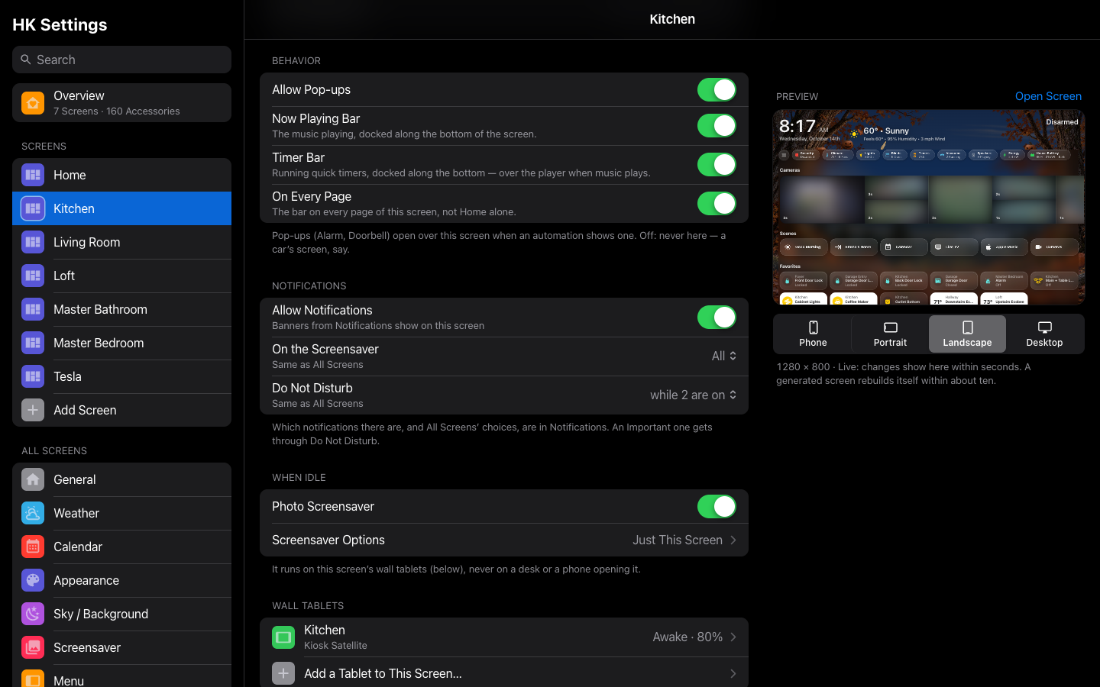Turn off the Now Playing Bar switch
This screenshot has width=1100, height=687.
717,125
